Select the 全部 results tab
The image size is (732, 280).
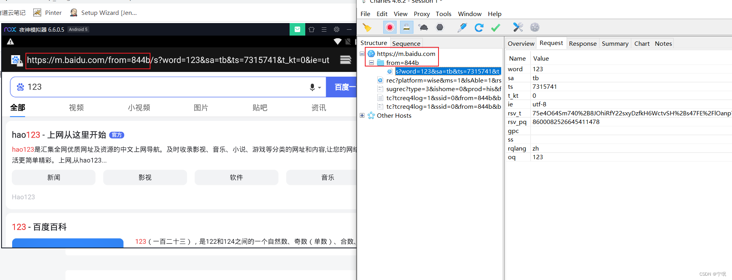point(18,108)
